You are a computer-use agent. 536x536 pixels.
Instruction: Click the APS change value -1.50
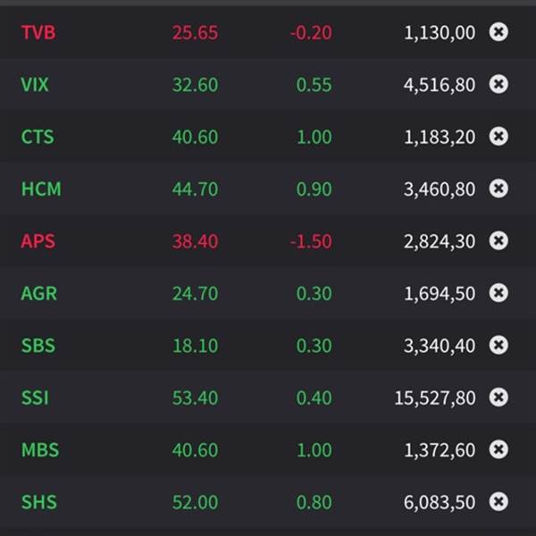[310, 241]
